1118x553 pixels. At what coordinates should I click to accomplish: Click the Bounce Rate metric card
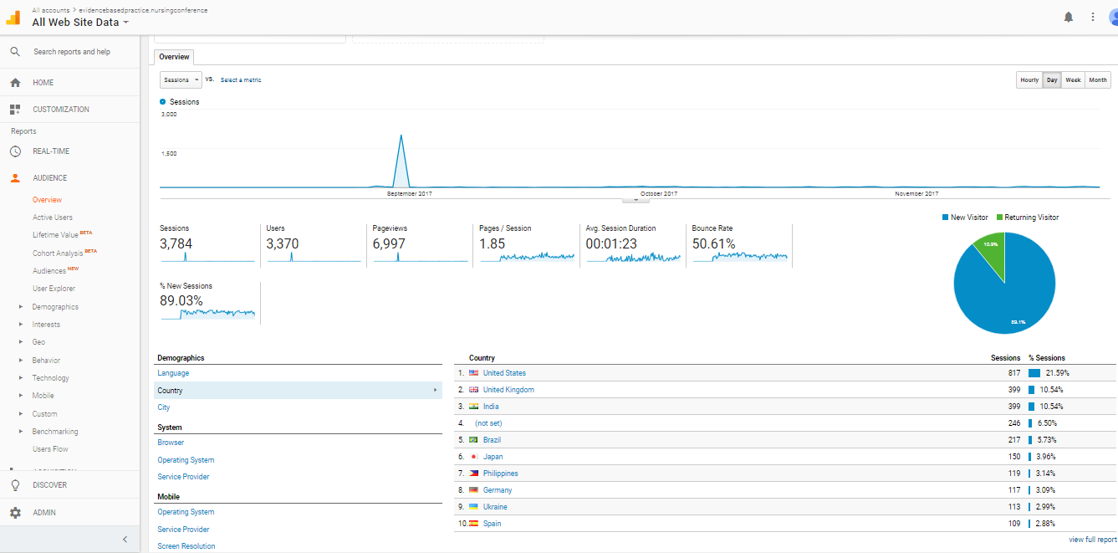(739, 245)
